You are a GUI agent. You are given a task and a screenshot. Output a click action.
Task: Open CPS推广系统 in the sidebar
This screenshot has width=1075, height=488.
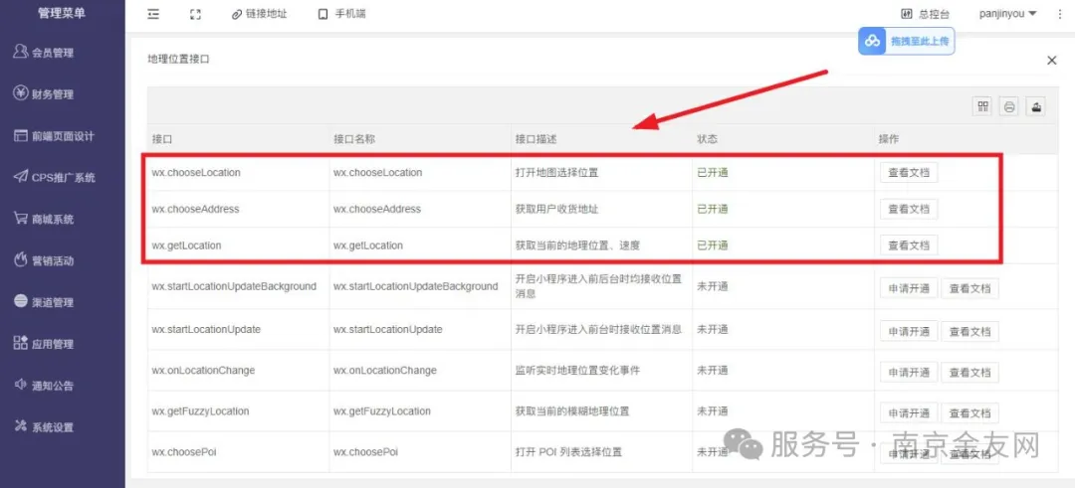(54, 177)
